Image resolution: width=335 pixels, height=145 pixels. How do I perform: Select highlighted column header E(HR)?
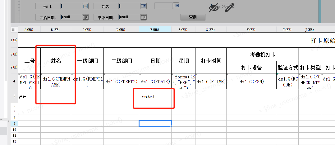[155, 30]
